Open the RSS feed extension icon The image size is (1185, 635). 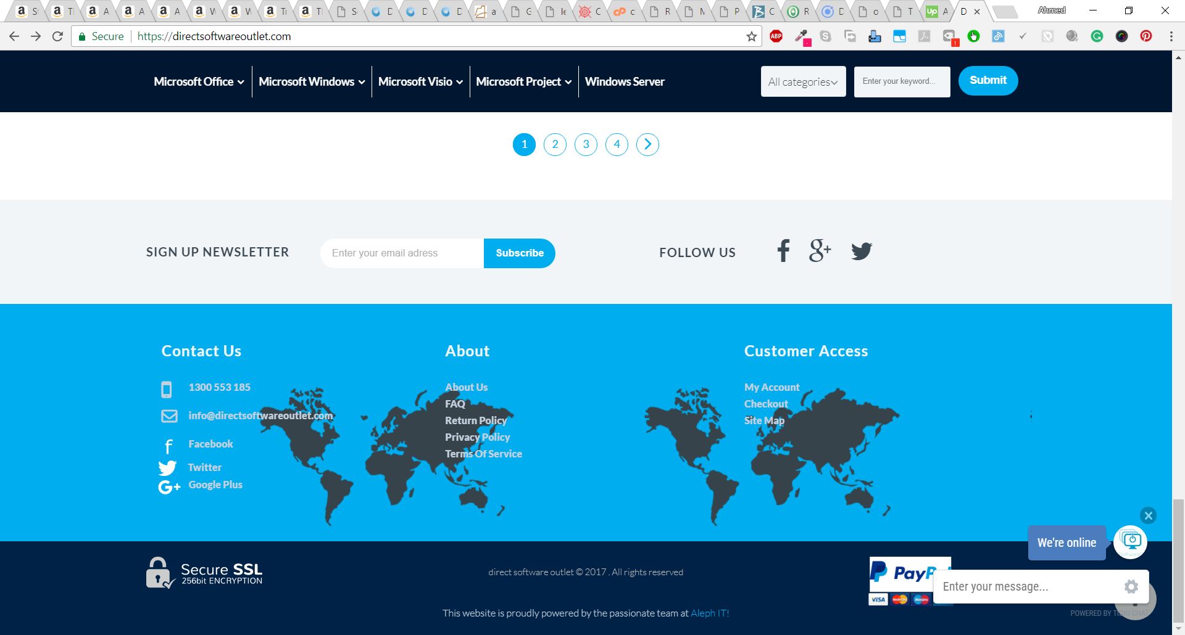coord(998,36)
